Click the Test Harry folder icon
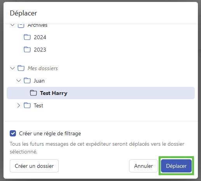 33,93
